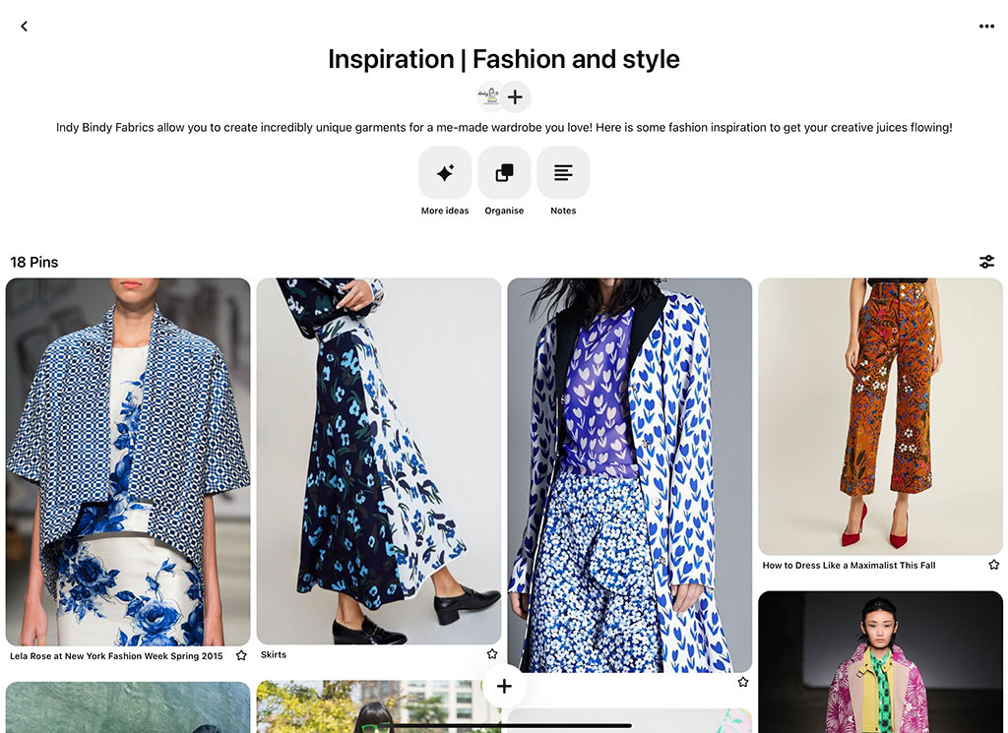Viewport: 1008px width, 733px height.
Task: View the orange floral trousers pin
Action: [x=880, y=416]
